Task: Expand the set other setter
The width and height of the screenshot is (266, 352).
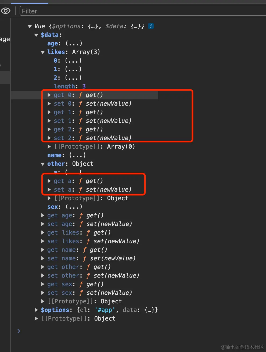Action: 43,276
